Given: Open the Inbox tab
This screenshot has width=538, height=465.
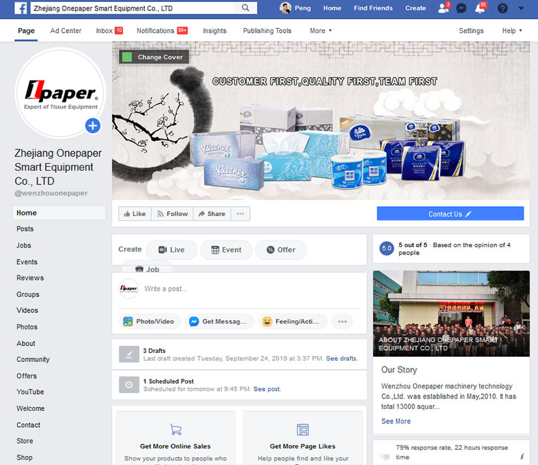Looking at the screenshot, I should (109, 31).
